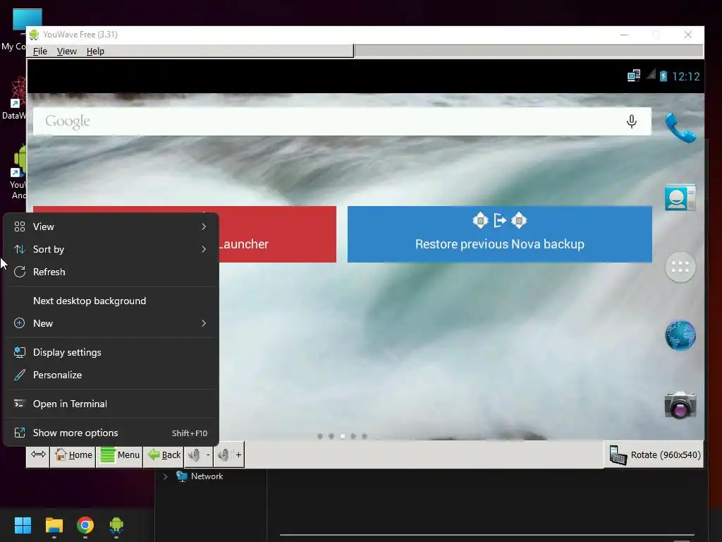Select Open in Terminal
722x542 pixels.
point(111,404)
